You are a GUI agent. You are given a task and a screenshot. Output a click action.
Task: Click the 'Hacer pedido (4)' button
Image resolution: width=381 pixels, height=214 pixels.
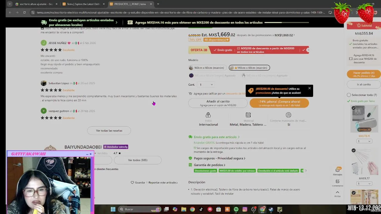point(364,74)
